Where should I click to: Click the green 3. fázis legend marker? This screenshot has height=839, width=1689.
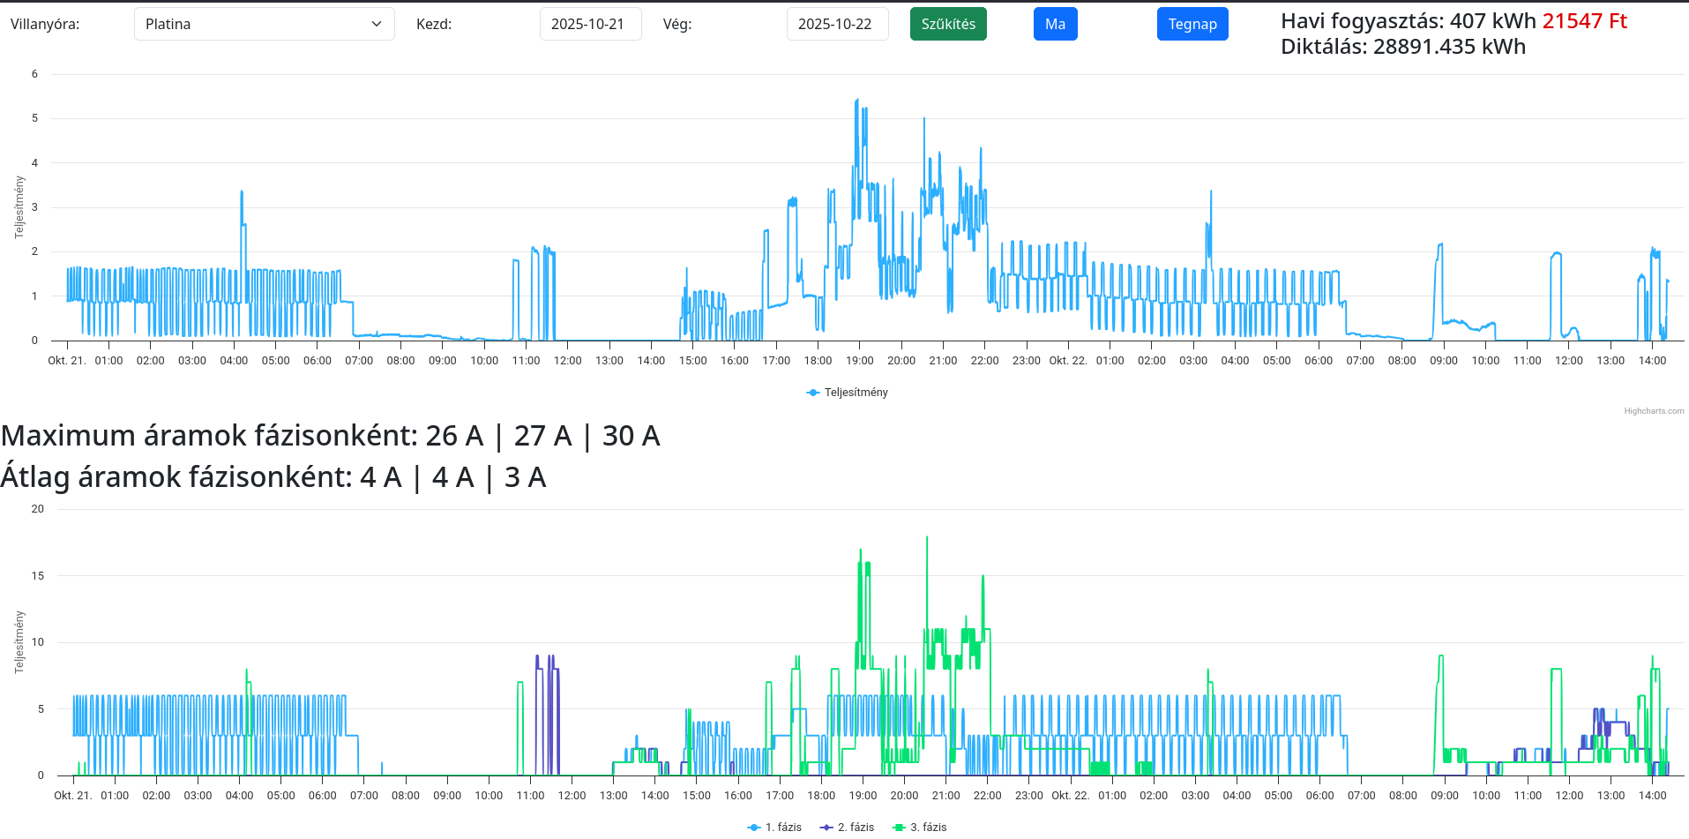click(x=899, y=828)
